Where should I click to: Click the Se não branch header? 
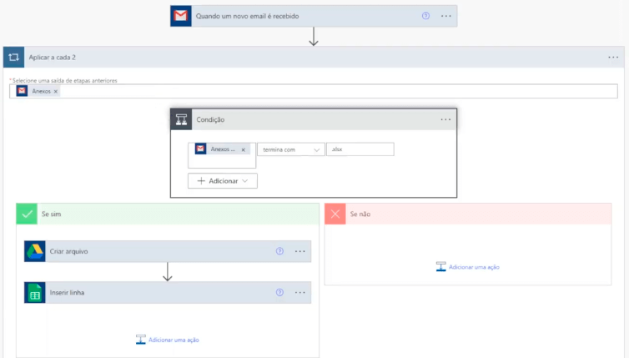(x=468, y=214)
